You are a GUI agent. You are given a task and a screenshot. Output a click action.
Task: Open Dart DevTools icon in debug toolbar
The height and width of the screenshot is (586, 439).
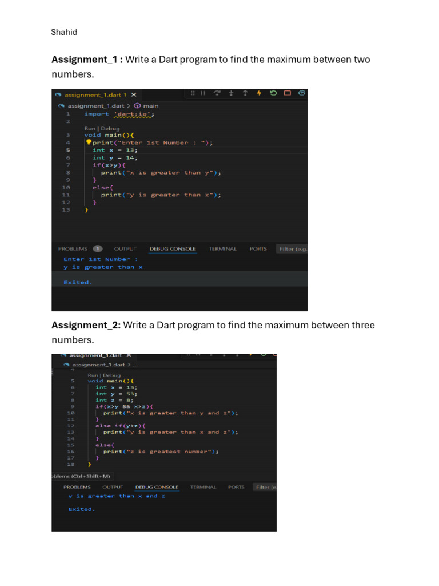tap(302, 93)
